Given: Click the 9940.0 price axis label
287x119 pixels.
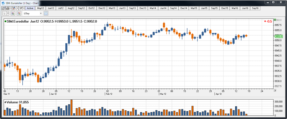Looking at the screenshot, I should 278,60.
